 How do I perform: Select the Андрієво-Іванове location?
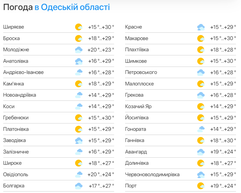point(23,72)
